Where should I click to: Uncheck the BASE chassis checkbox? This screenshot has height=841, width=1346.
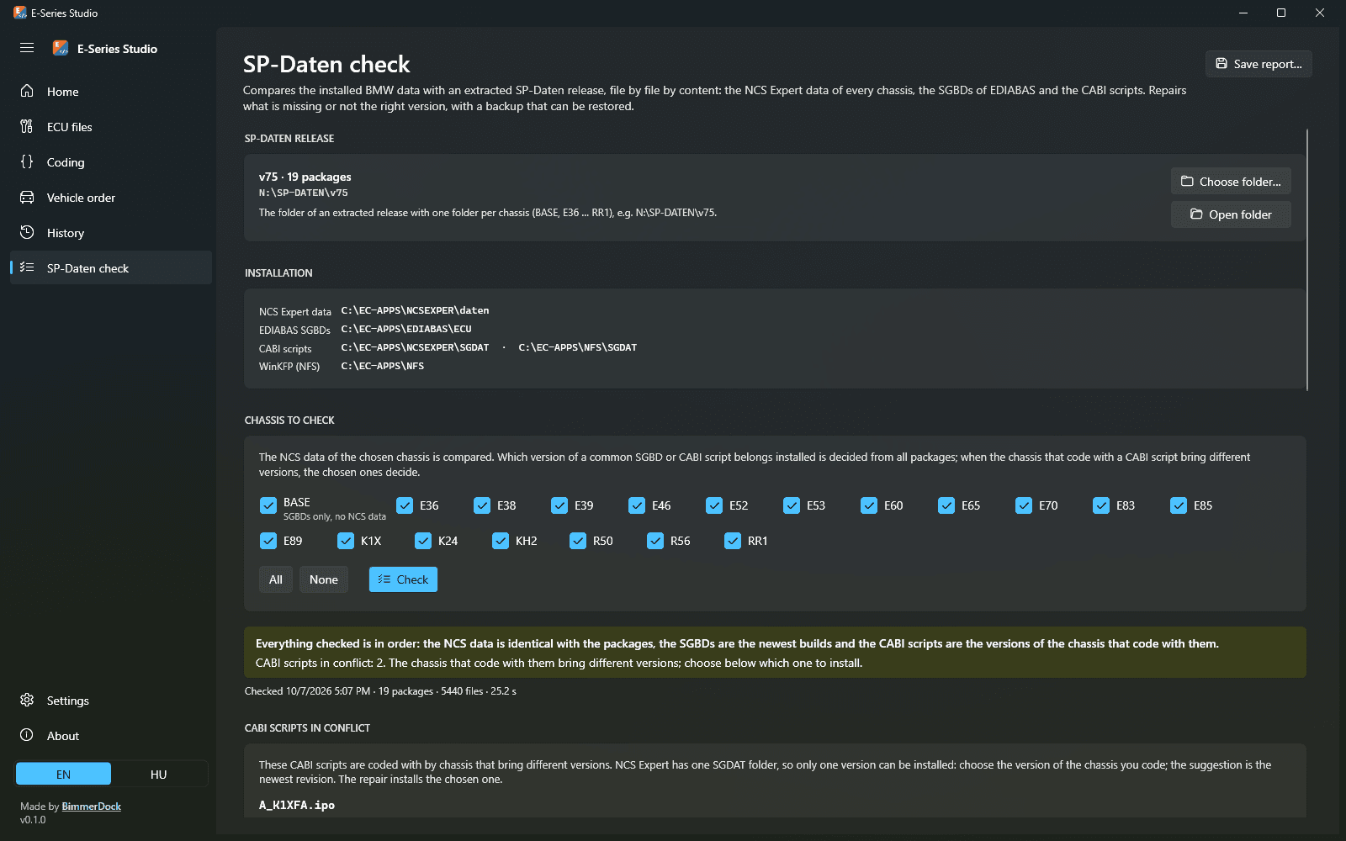click(x=268, y=505)
